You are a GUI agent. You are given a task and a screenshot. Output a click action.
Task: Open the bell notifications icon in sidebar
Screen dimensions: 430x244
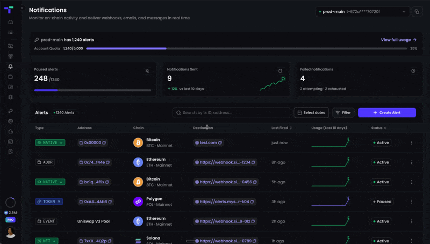pyautogui.click(x=10, y=66)
